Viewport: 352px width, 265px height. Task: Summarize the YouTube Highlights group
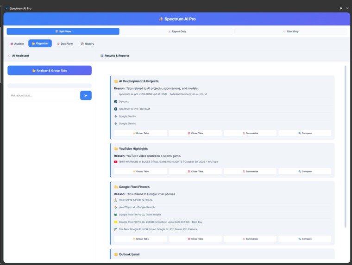tap(250, 171)
